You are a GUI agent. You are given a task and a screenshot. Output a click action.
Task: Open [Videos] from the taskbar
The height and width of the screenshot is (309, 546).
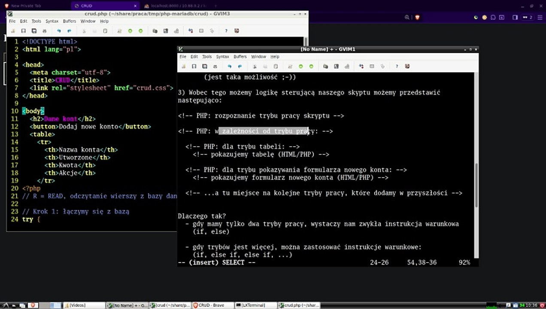click(84, 305)
